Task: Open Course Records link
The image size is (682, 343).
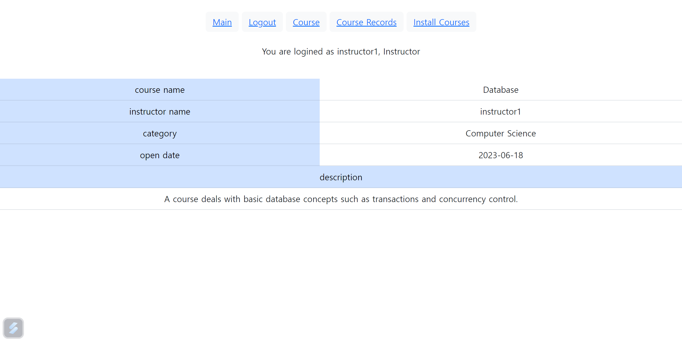Action: (366, 22)
